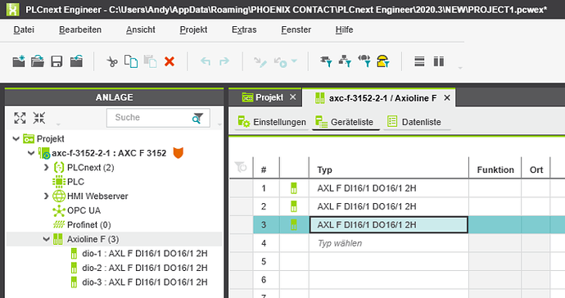Collapse the Axioline F (3) node
This screenshot has height=298, width=565.
(47, 239)
